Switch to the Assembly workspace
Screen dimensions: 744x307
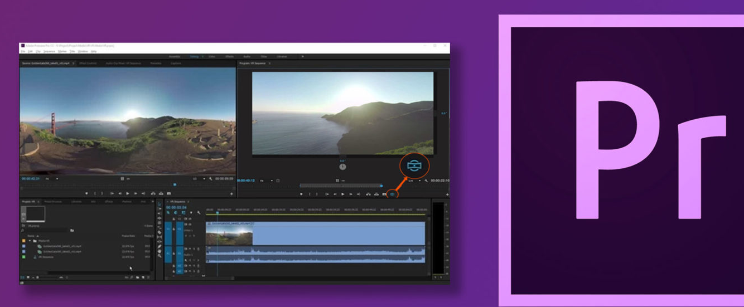point(175,56)
